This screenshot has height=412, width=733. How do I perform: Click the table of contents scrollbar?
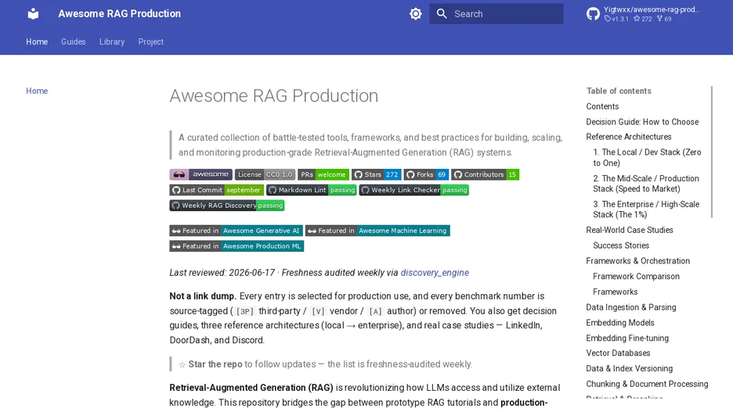(x=712, y=152)
